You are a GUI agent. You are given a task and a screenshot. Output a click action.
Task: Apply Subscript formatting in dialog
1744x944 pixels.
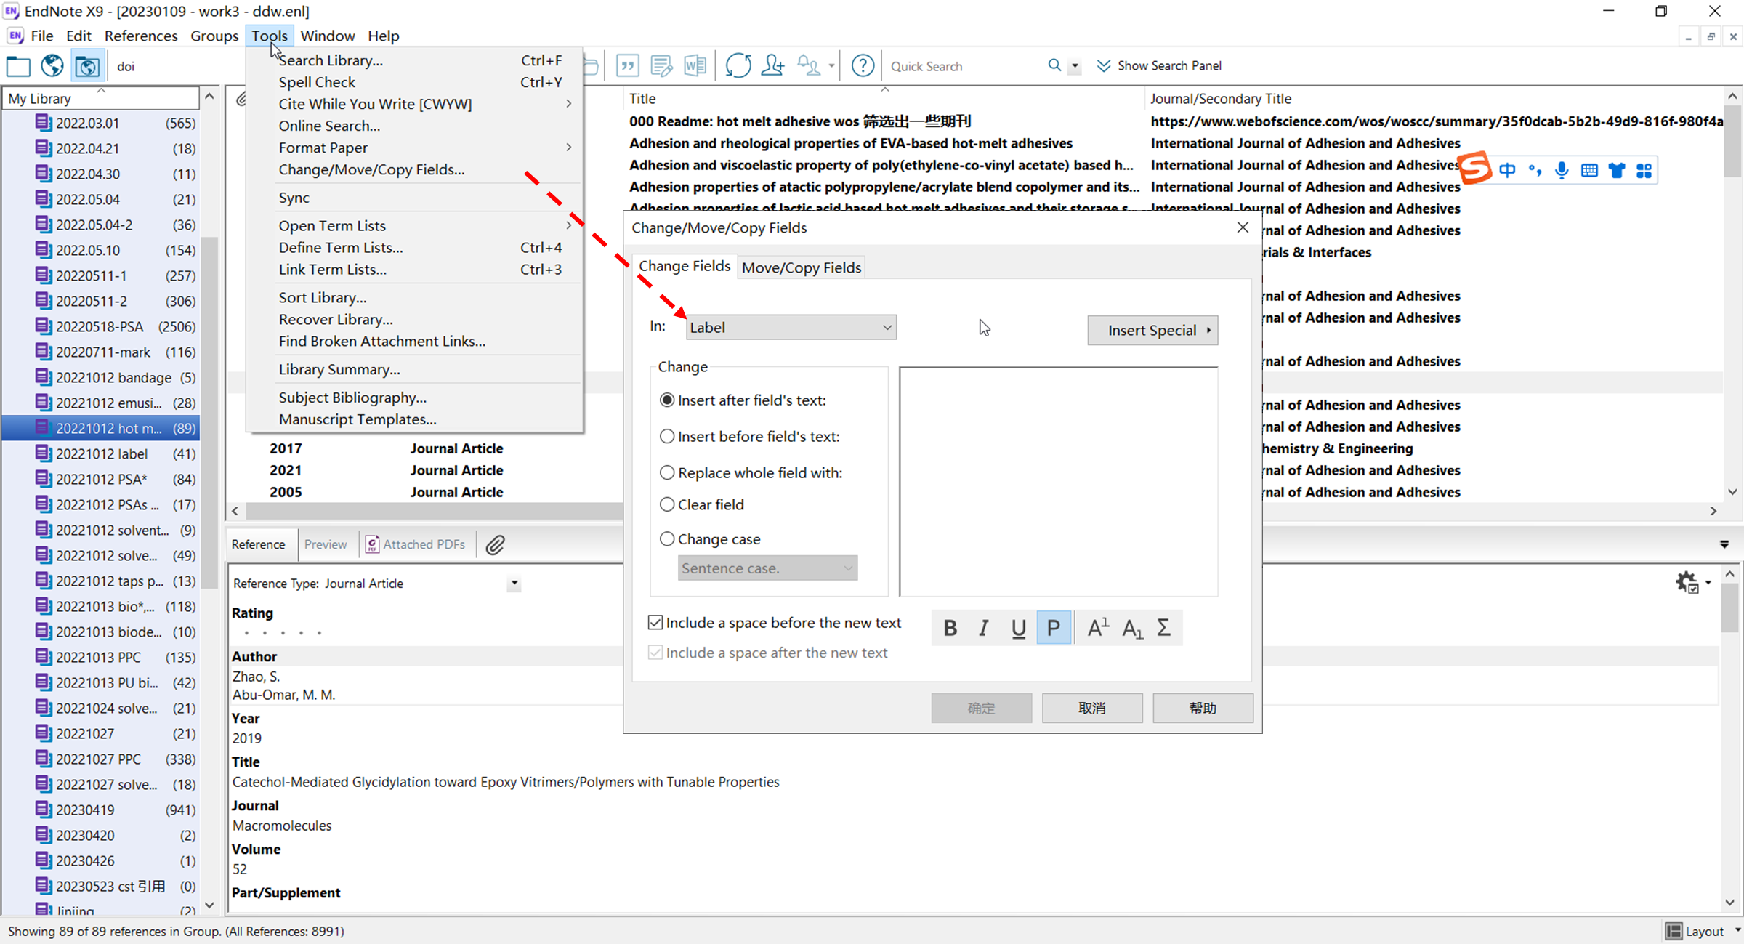[1132, 628]
